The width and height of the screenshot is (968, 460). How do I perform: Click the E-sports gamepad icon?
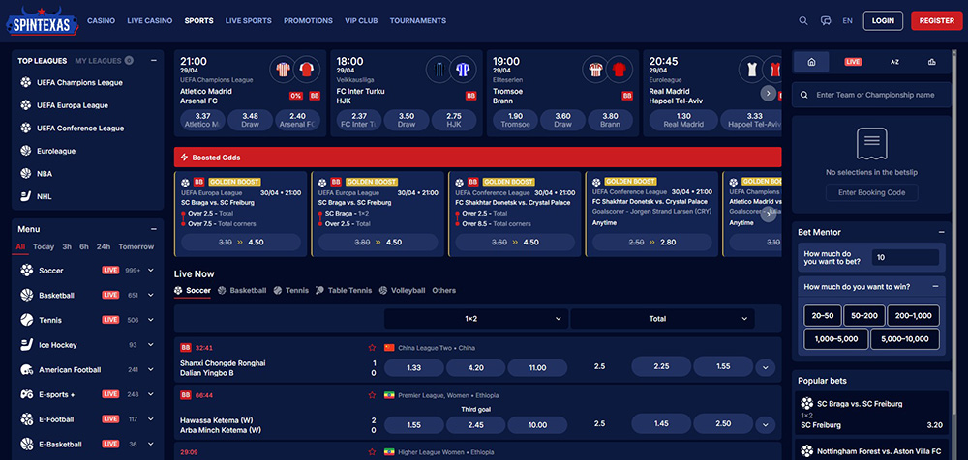pos(26,394)
